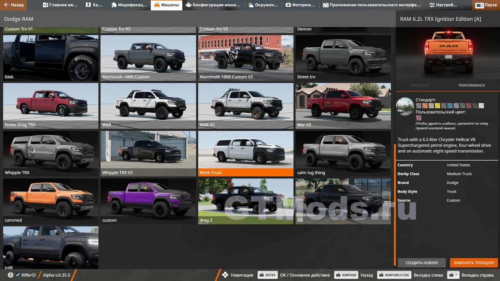
Task: Open the Настройки sliders tab
Action: coord(443,5)
